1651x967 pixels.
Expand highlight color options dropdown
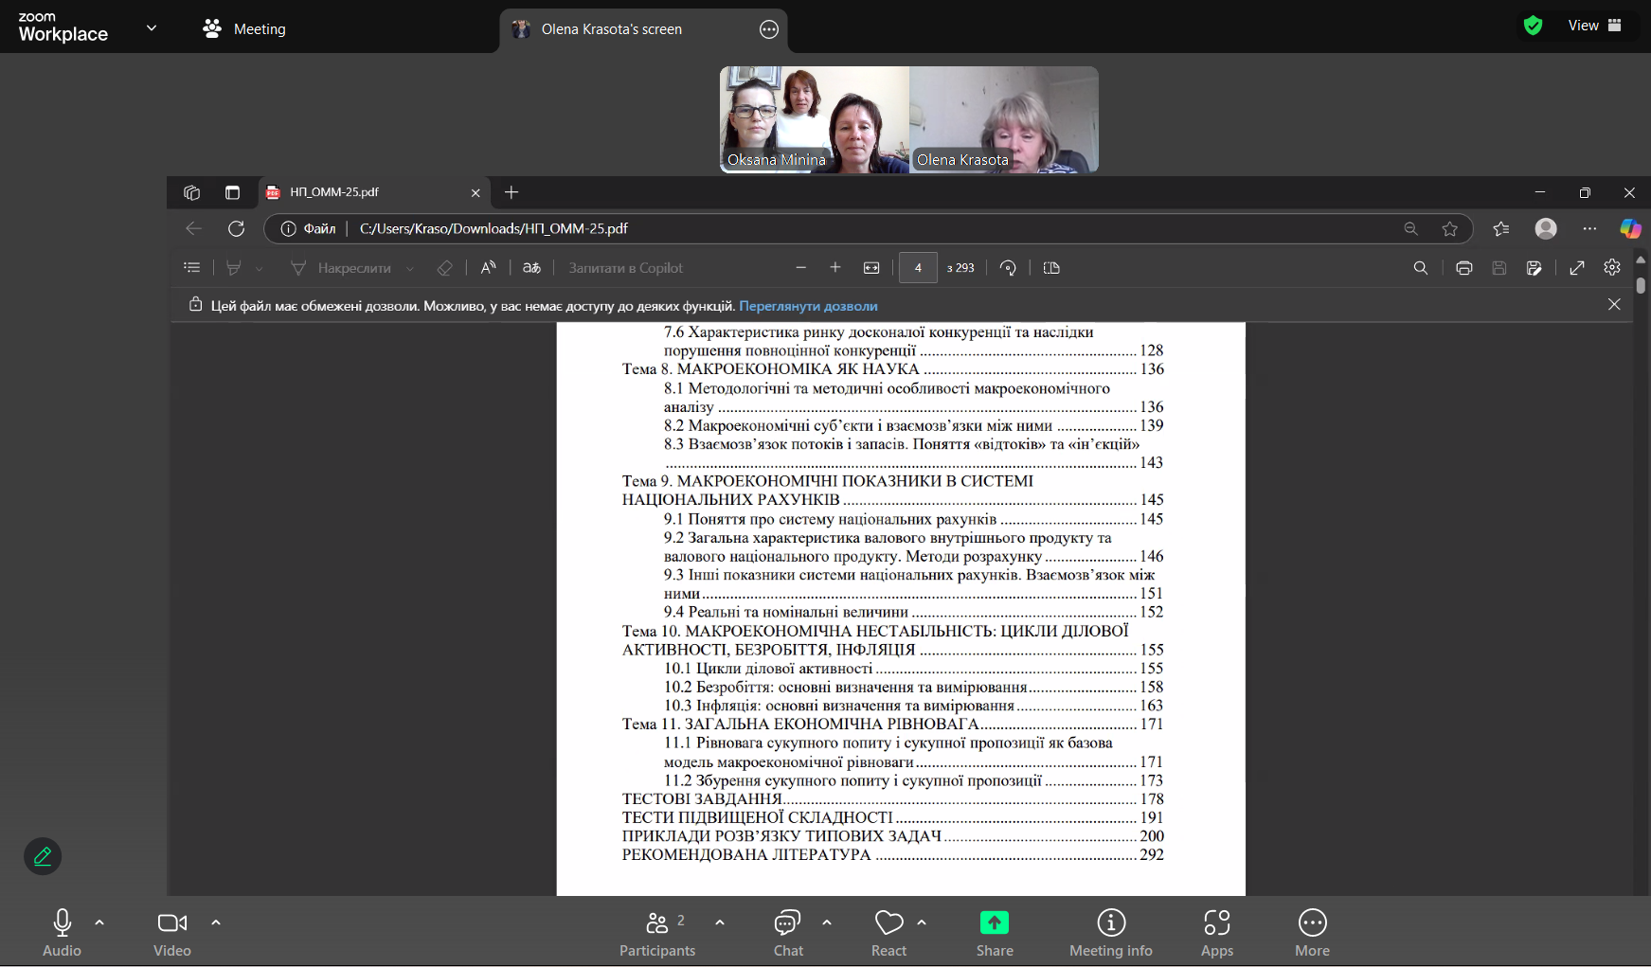[259, 269]
